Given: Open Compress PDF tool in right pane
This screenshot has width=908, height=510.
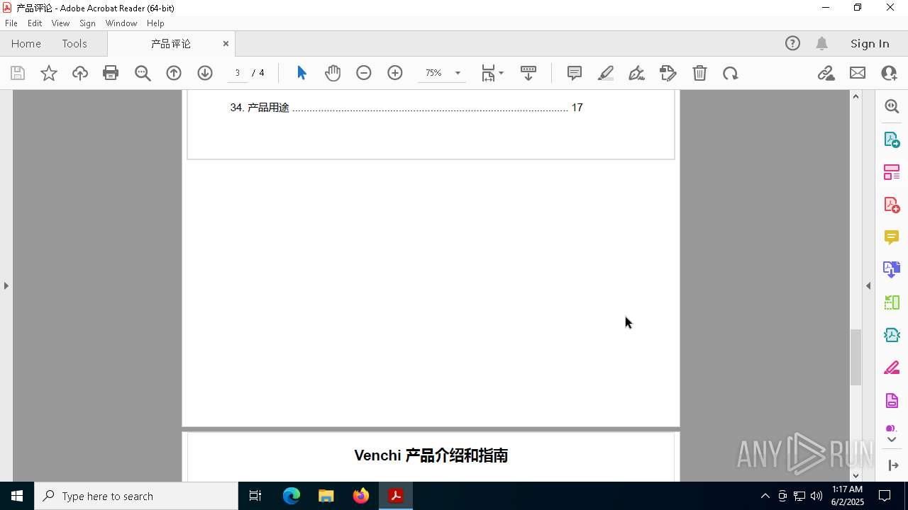Looking at the screenshot, I should tap(892, 335).
